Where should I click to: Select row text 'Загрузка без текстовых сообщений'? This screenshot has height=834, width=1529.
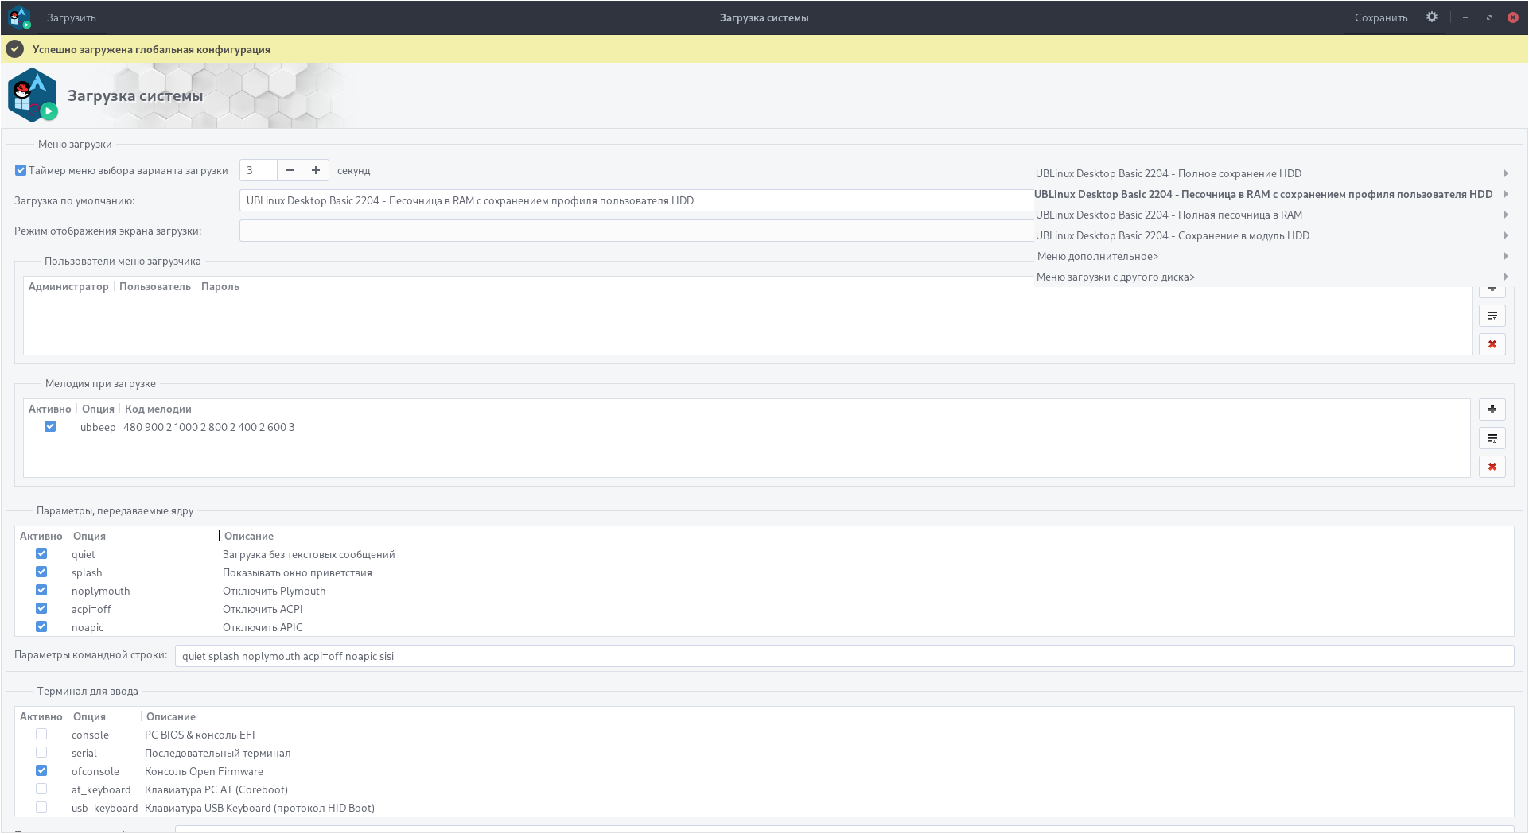point(309,554)
